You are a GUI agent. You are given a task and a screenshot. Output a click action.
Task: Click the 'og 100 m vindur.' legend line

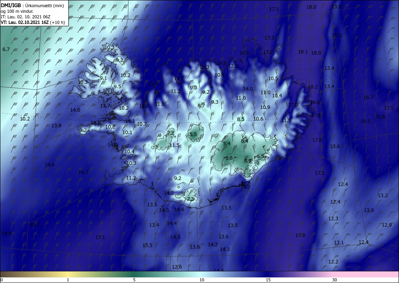[17, 11]
